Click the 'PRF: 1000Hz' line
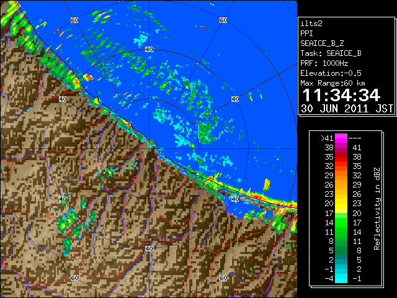397x298 pixels. 324,63
